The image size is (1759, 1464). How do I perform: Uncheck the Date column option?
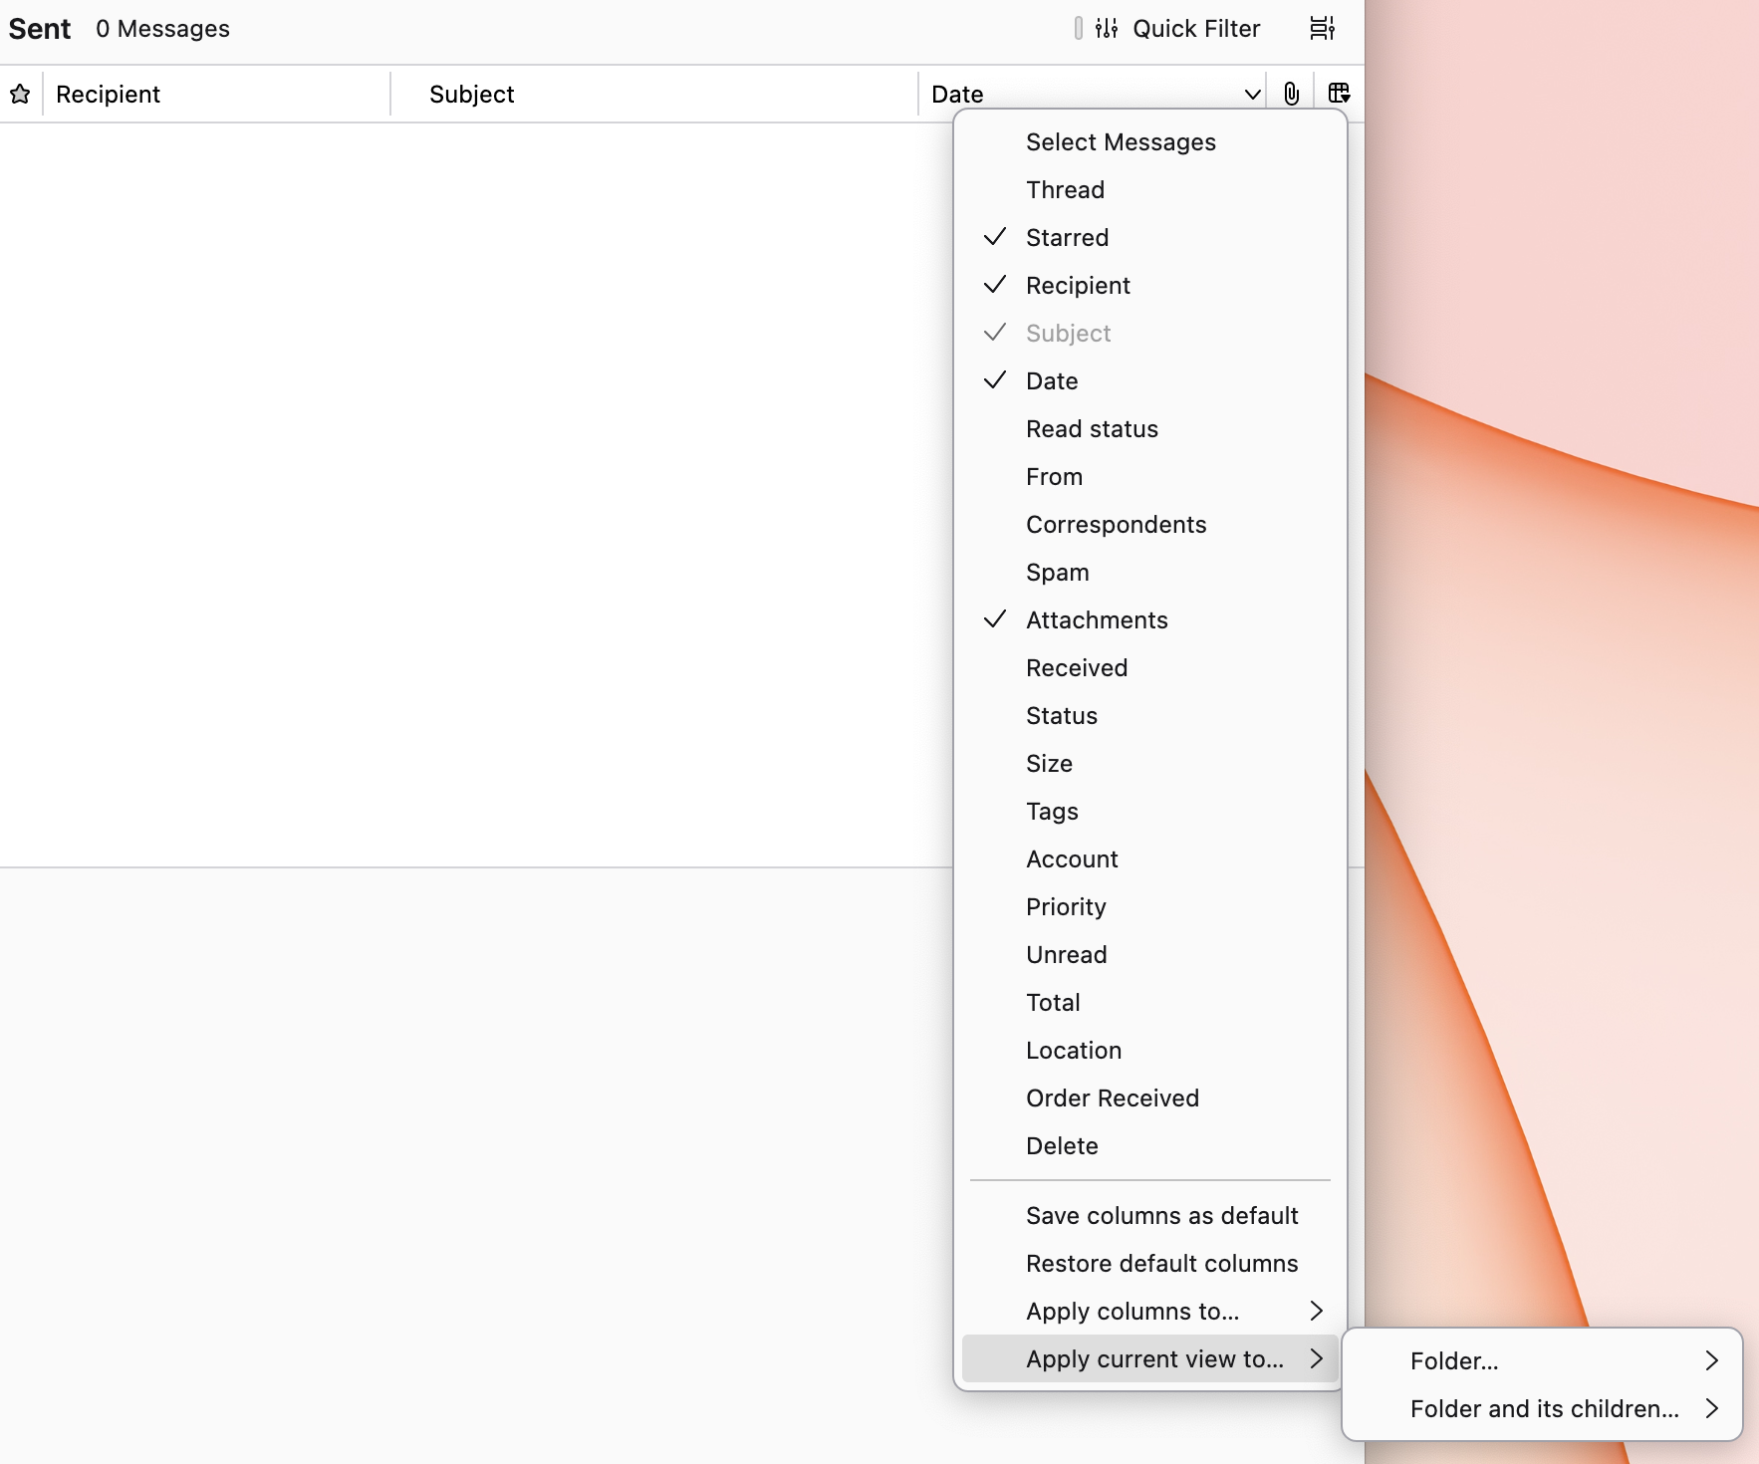click(1150, 380)
